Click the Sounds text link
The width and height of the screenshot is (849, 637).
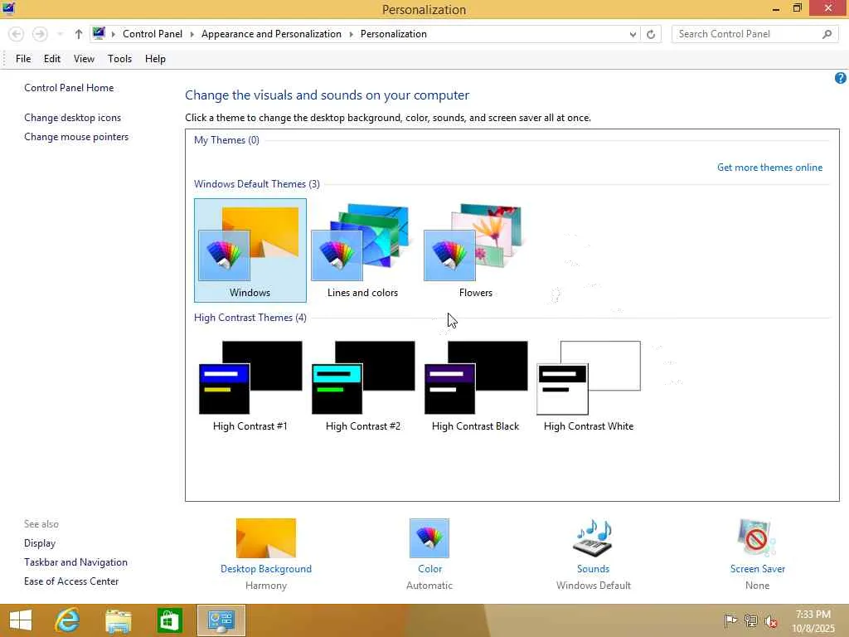pos(593,569)
